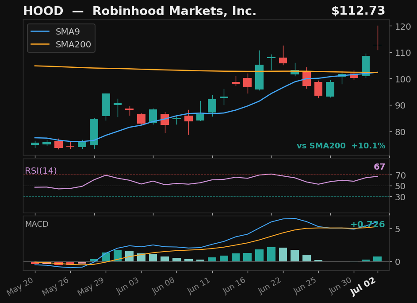
Task: Click the MACD panel label
Action: coord(37,224)
